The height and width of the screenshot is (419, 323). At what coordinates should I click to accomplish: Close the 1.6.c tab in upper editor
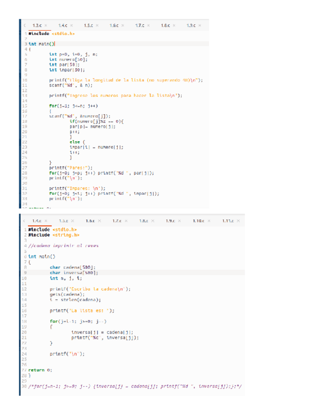click(x=123, y=25)
